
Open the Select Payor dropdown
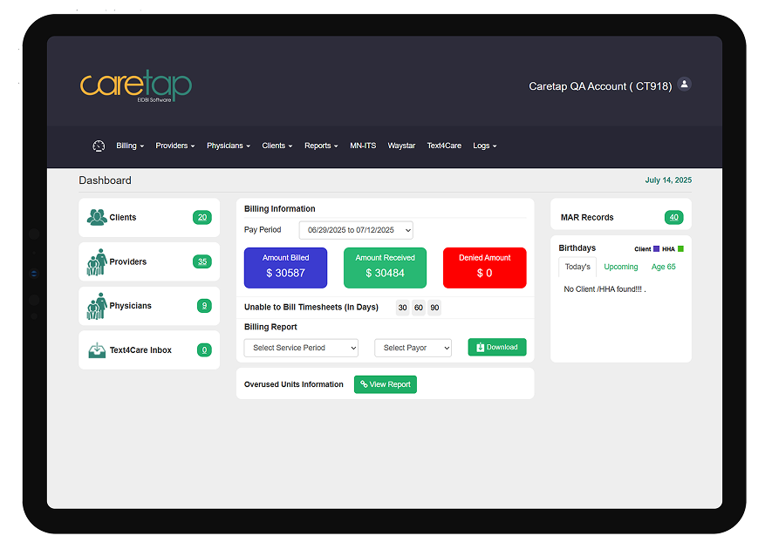point(413,348)
